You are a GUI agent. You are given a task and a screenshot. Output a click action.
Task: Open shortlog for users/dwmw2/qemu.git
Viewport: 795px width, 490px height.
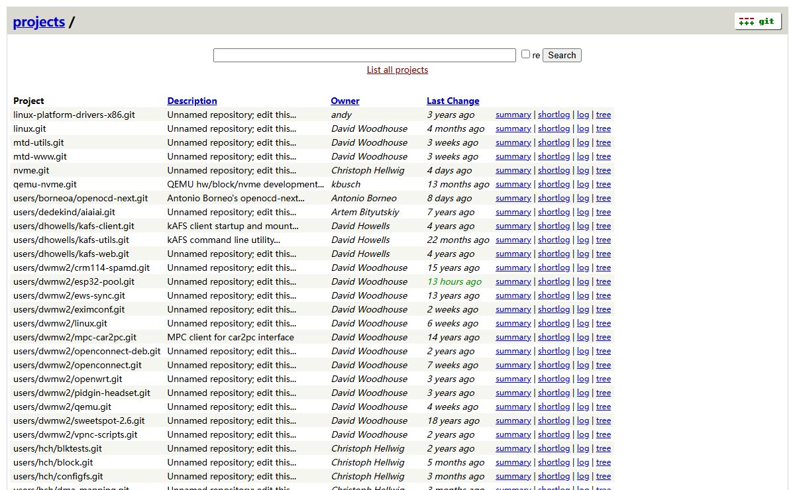pyautogui.click(x=554, y=407)
